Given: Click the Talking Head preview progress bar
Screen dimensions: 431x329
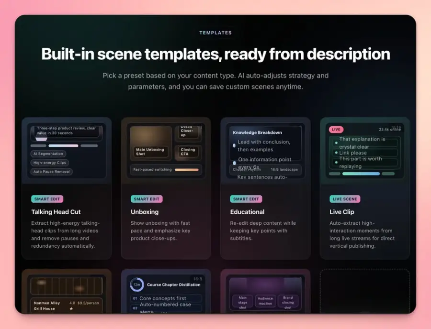Looking at the screenshot, I should 64,146.
